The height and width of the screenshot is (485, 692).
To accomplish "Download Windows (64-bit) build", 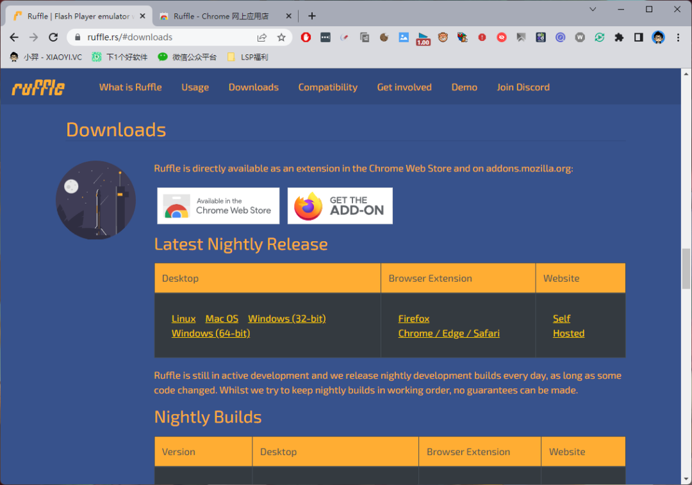I will [211, 333].
